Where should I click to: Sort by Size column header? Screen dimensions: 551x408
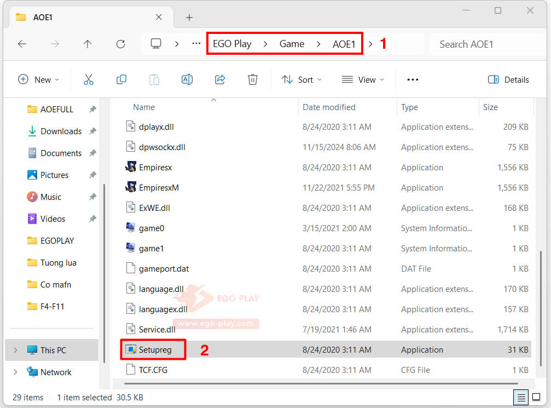[490, 107]
